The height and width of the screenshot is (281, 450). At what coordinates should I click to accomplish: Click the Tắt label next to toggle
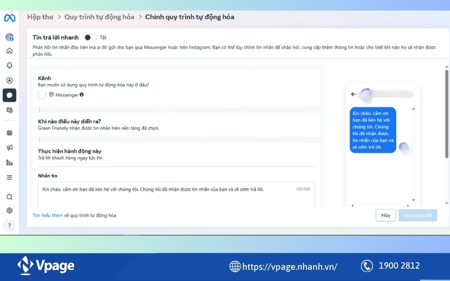click(x=103, y=38)
